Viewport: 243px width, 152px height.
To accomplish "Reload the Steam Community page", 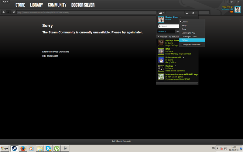I will coord(14,12).
